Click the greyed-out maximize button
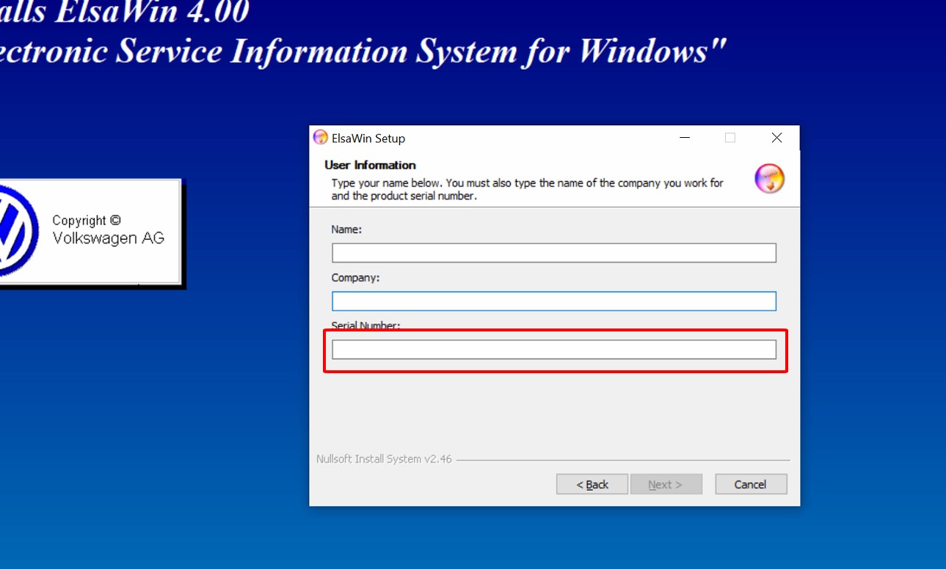This screenshot has height=569, width=946. click(x=729, y=138)
